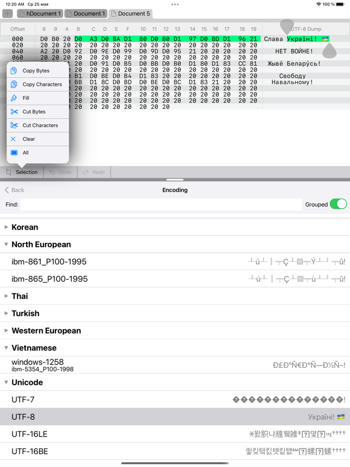Tap the lower selection handle teardrop
The width and height of the screenshot is (350, 467).
329,51
